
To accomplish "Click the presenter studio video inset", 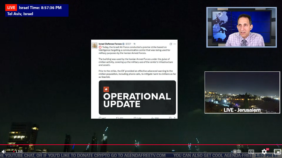I will (241, 27).
